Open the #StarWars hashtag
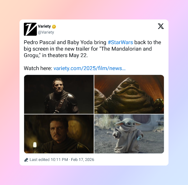Screen dimensions: 188x185 pyautogui.click(x=120, y=42)
